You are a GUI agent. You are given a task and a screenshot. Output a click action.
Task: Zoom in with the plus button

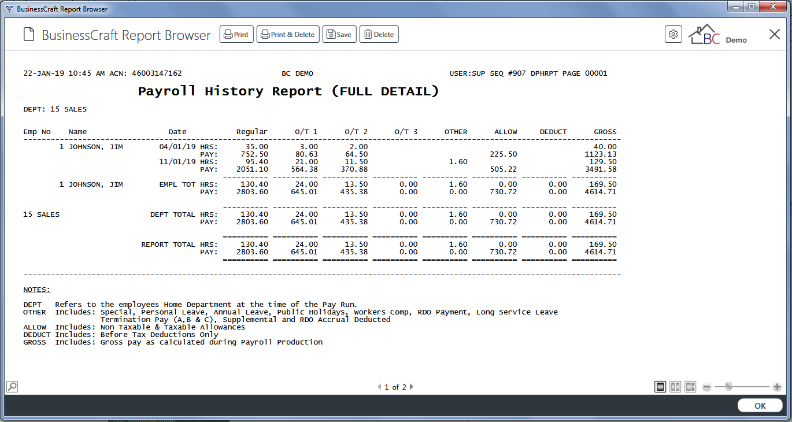point(777,387)
